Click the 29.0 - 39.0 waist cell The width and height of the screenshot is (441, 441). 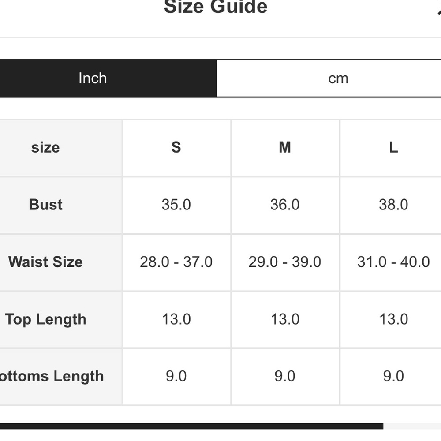tap(285, 262)
